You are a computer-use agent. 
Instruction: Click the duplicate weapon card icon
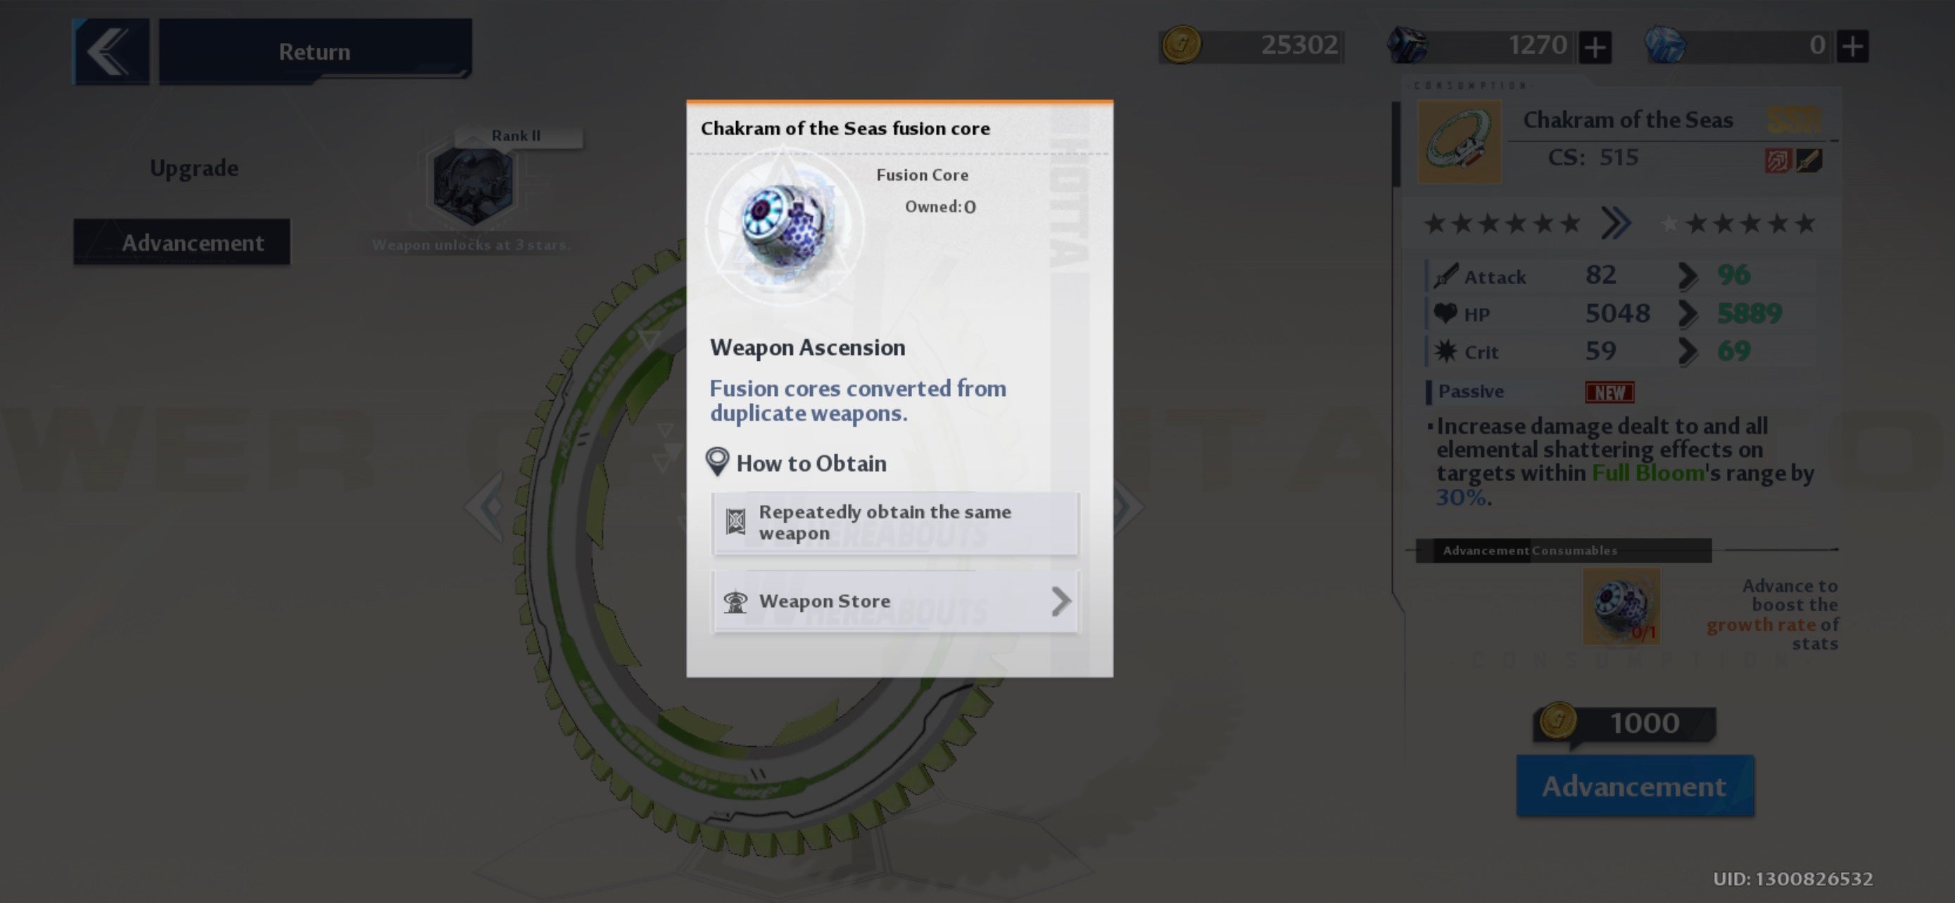pos(735,522)
